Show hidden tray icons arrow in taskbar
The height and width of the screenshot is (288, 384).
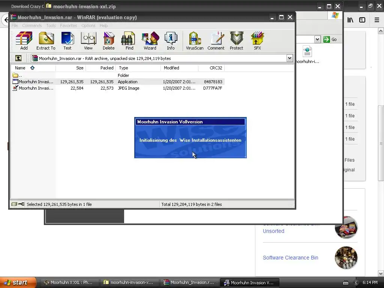(x=356, y=282)
